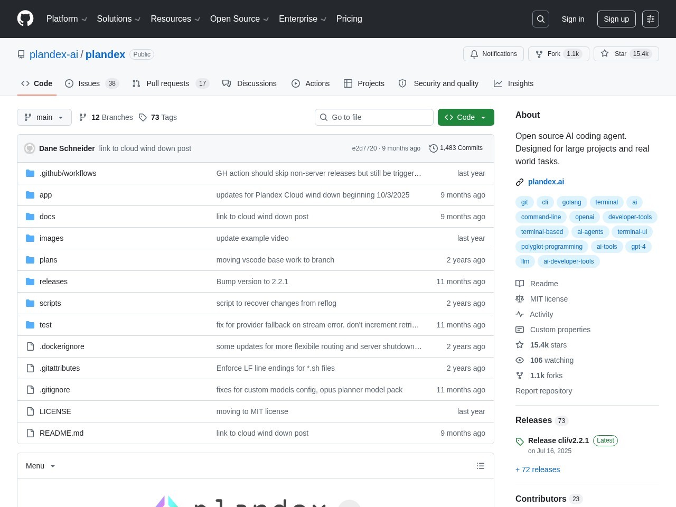
Task: Click the star icon in Star button
Action: [605, 54]
